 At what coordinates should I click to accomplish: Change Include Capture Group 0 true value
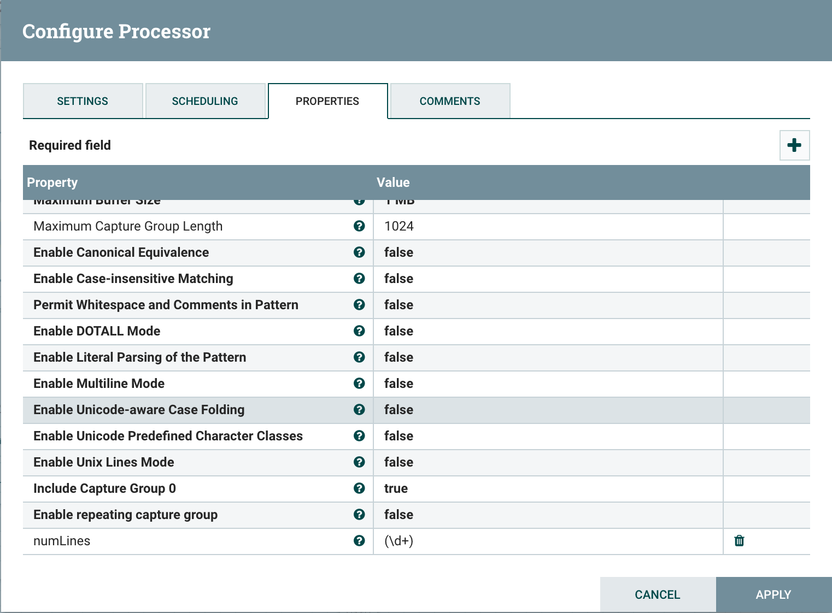[x=547, y=488]
